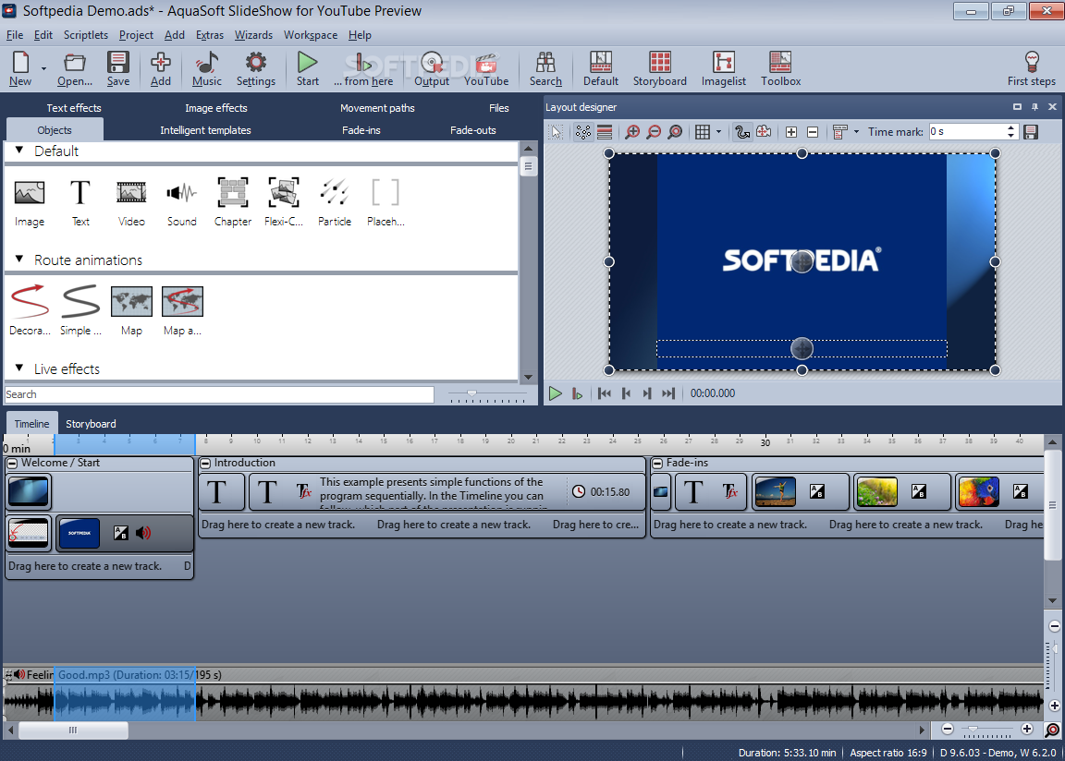This screenshot has height=761, width=1065.
Task: Collapse the Fade-ins chapter
Action: [656, 464]
